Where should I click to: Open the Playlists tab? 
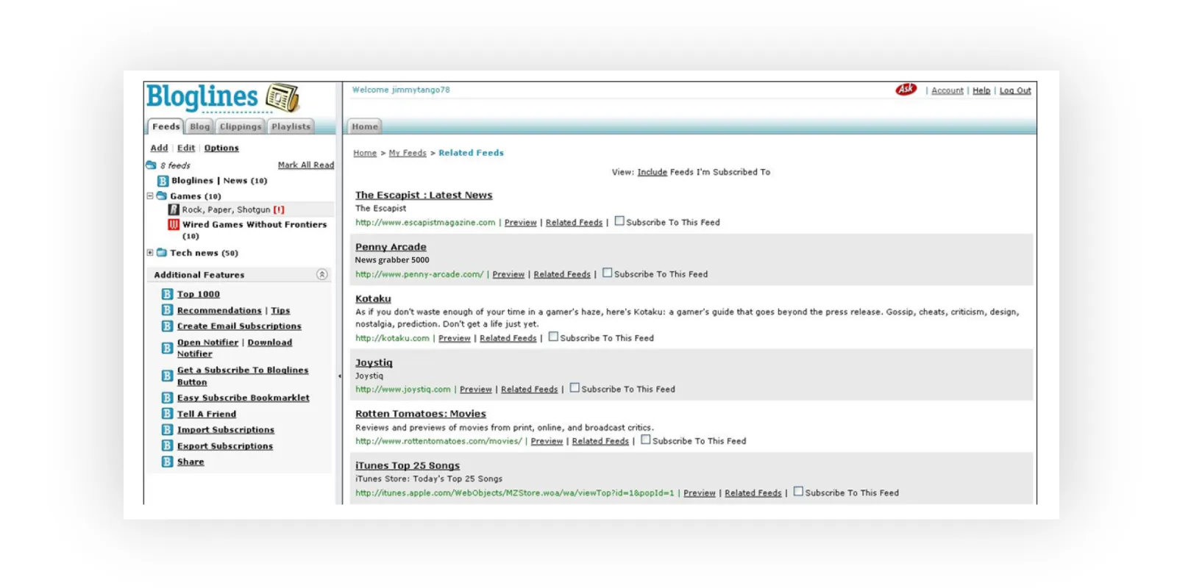coord(291,126)
